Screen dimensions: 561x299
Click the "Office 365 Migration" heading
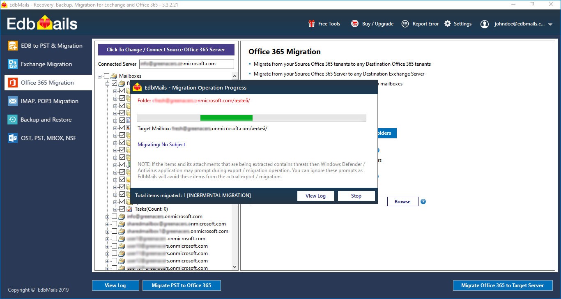[x=285, y=52]
